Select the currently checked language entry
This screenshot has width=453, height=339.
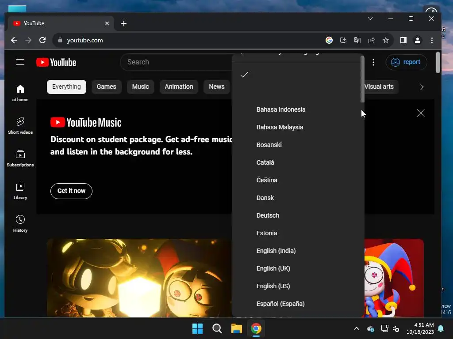(x=296, y=75)
